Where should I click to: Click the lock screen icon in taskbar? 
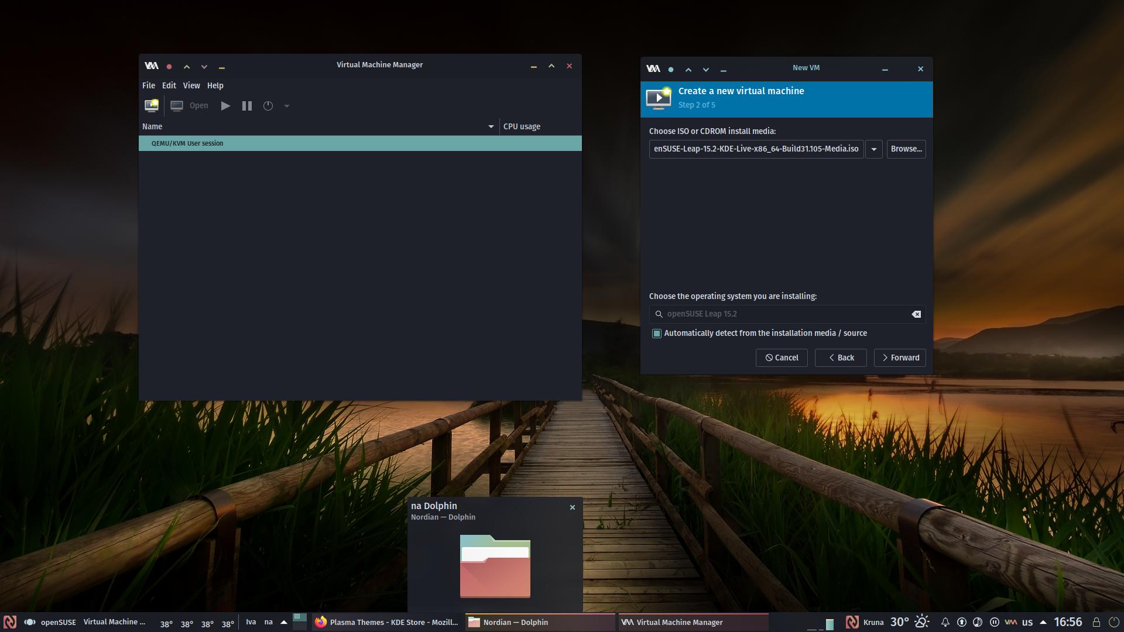coord(1096,622)
